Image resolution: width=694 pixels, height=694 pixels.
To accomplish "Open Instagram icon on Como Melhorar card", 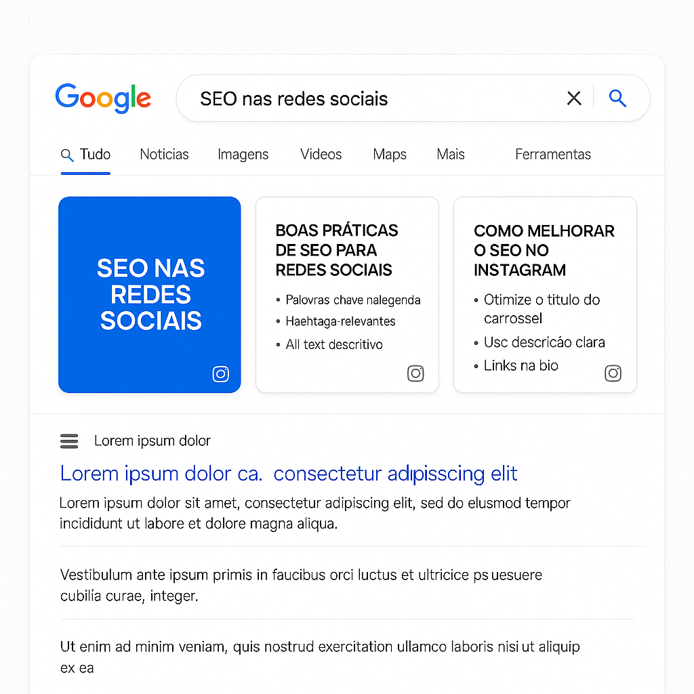I will click(613, 373).
